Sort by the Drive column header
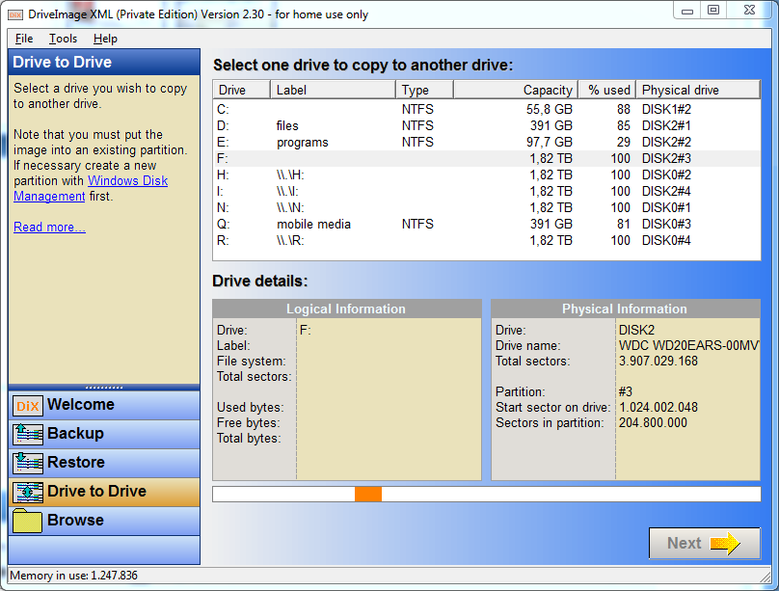 tap(241, 90)
